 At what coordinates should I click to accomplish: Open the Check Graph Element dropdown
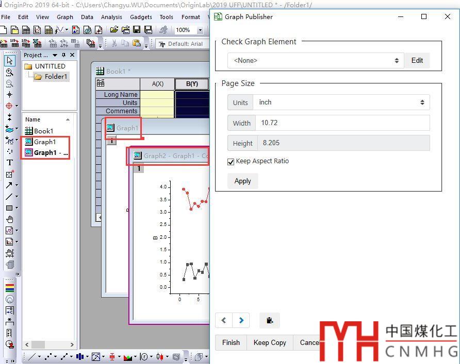pyautogui.click(x=316, y=61)
